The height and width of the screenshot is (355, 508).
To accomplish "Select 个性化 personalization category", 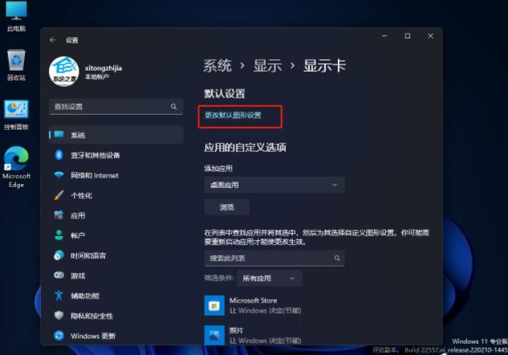I will (81, 195).
